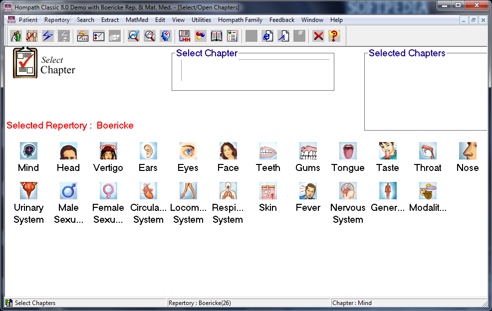Click the two-figures patient toolbar icon
Screen dimensions: 492x311
[x=32, y=36]
